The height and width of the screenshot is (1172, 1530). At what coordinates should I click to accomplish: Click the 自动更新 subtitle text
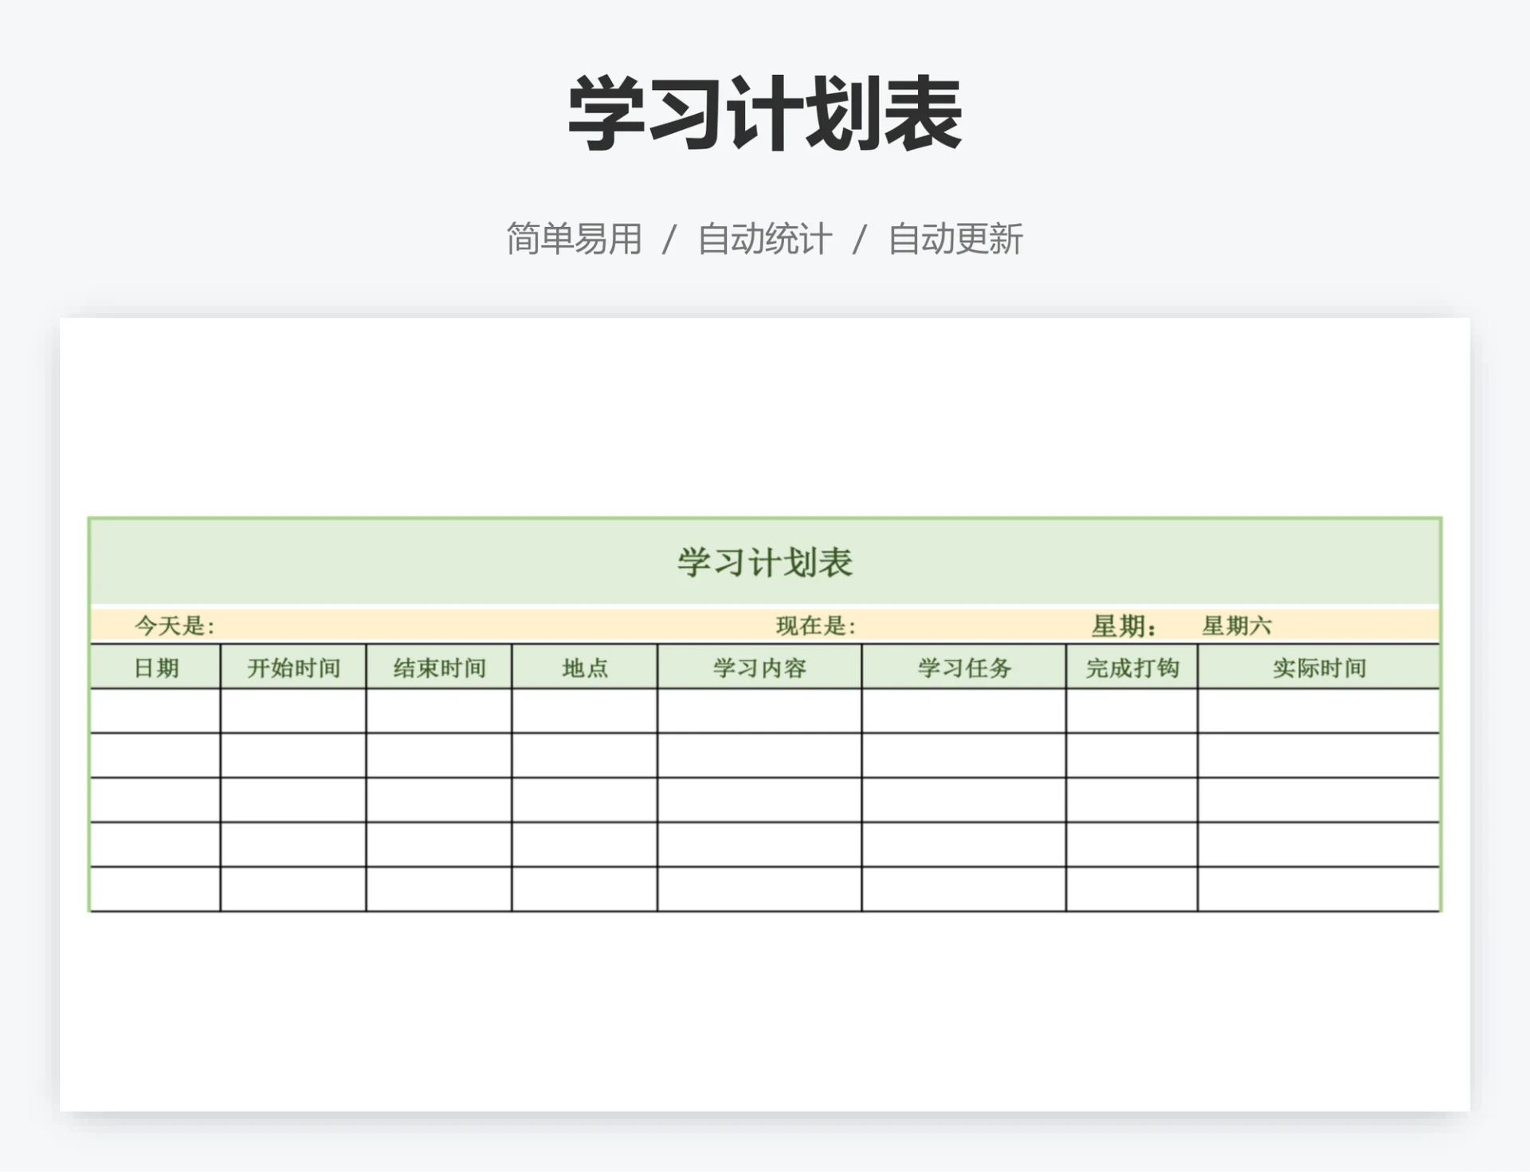point(955,236)
